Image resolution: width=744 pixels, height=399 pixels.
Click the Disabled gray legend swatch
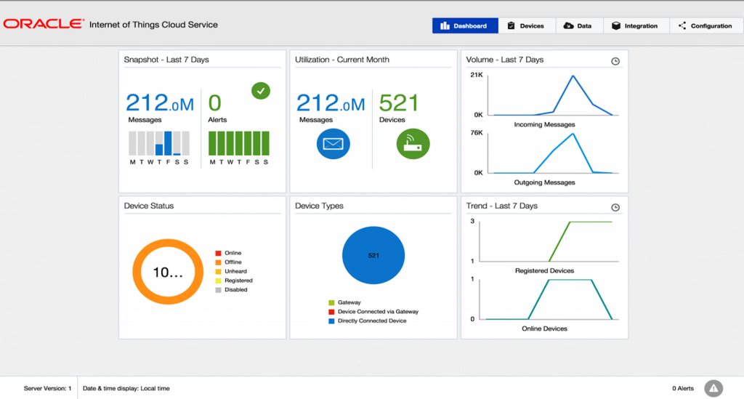[x=218, y=290]
